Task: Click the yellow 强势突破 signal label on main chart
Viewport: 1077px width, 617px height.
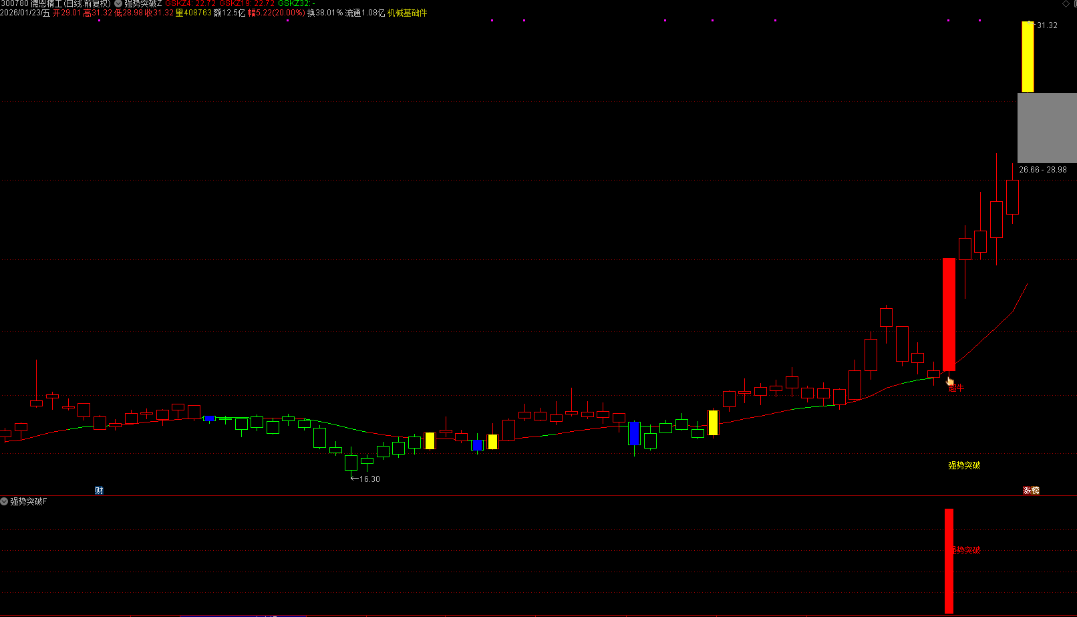Action: point(964,465)
